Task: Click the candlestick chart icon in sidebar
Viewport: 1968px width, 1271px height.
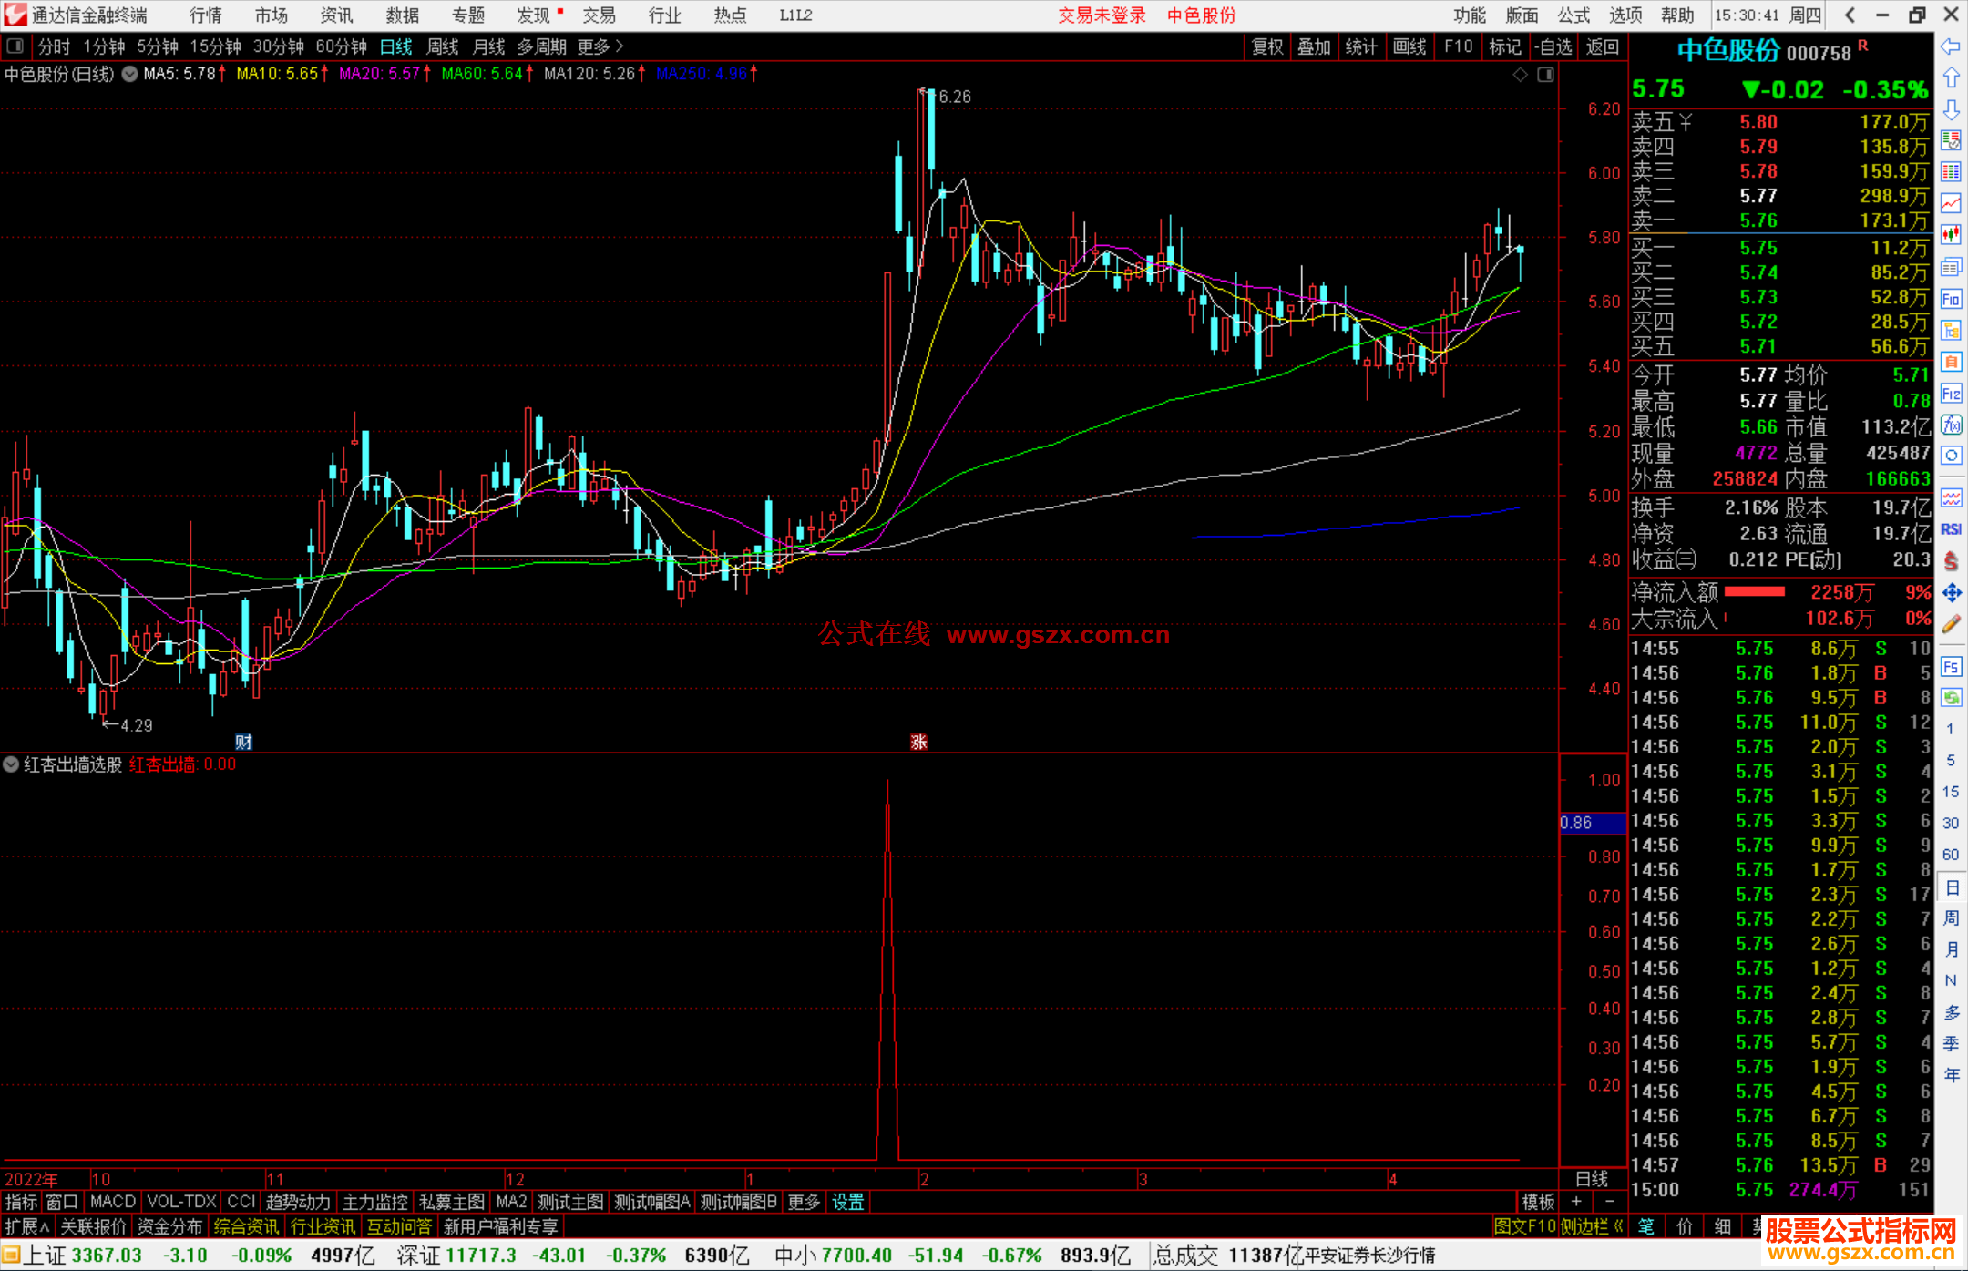Action: tap(1951, 235)
